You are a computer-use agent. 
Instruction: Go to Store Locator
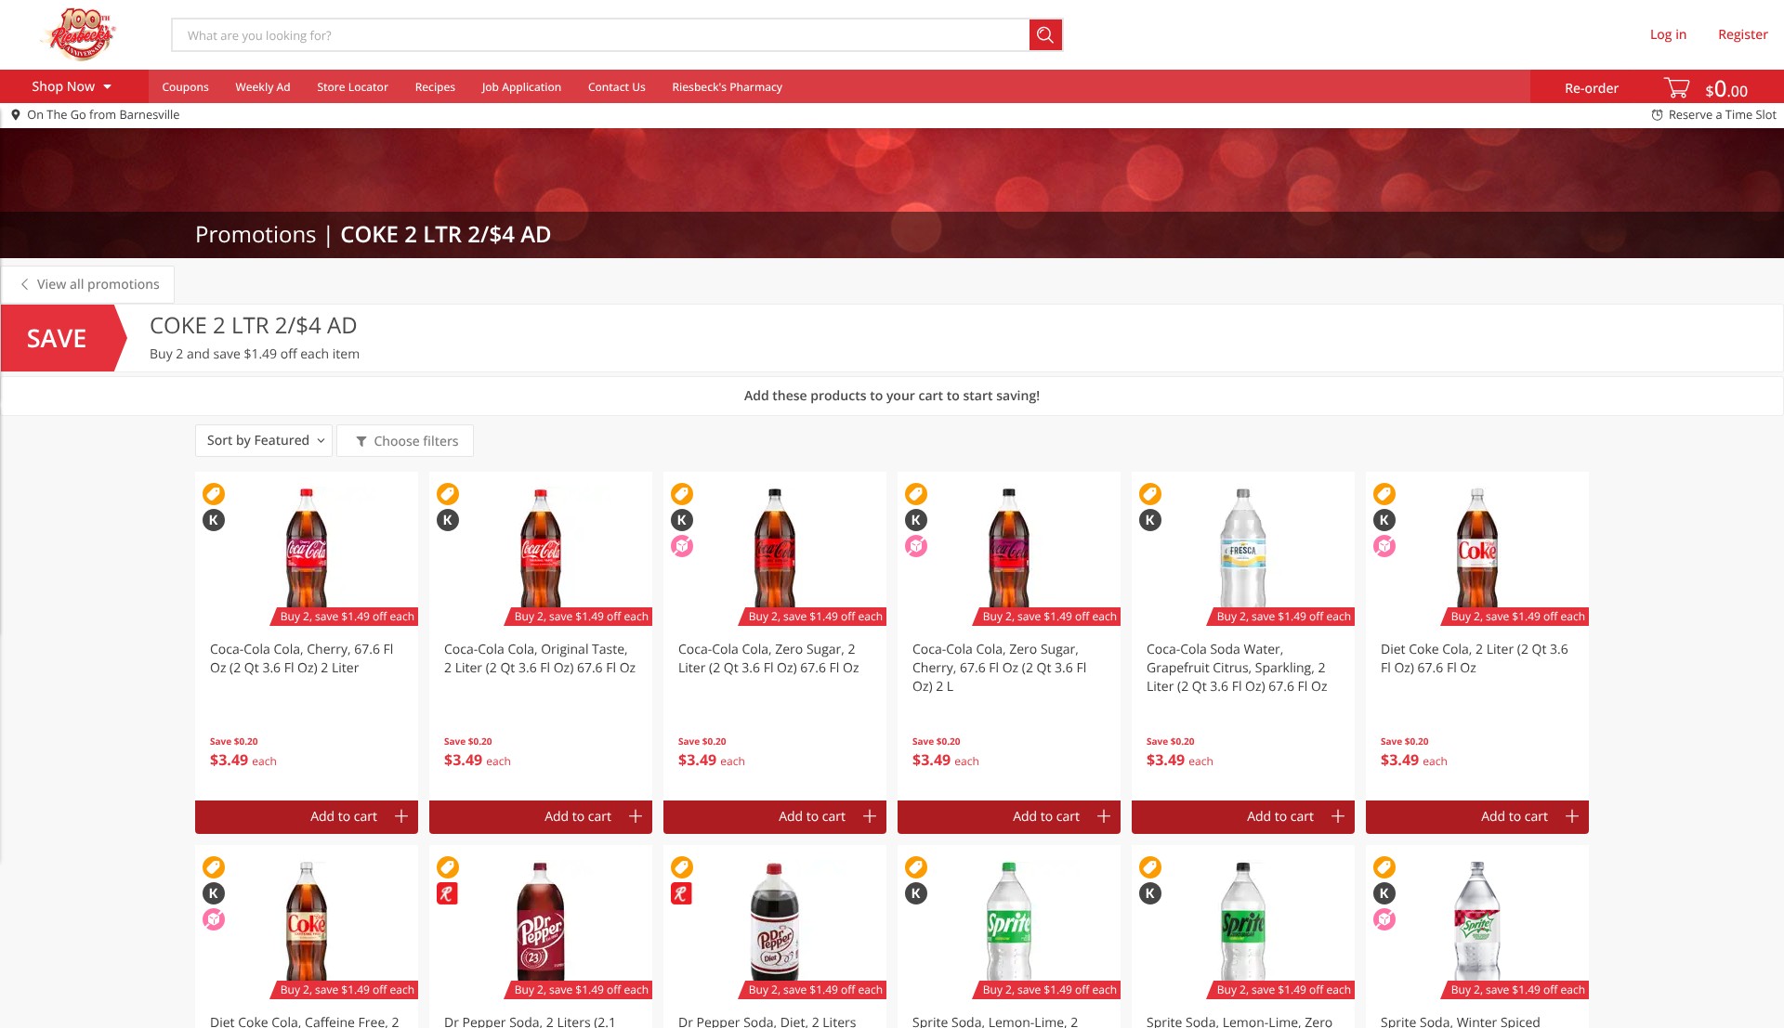click(352, 87)
